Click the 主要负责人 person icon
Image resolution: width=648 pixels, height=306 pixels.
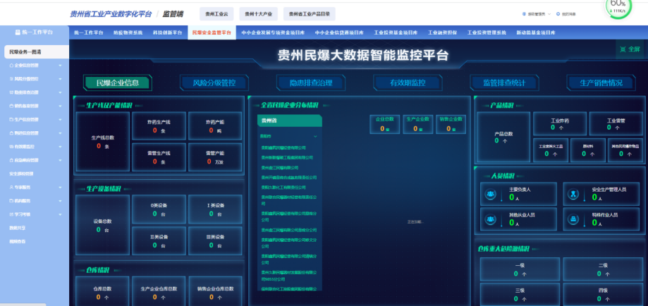[x=491, y=195]
